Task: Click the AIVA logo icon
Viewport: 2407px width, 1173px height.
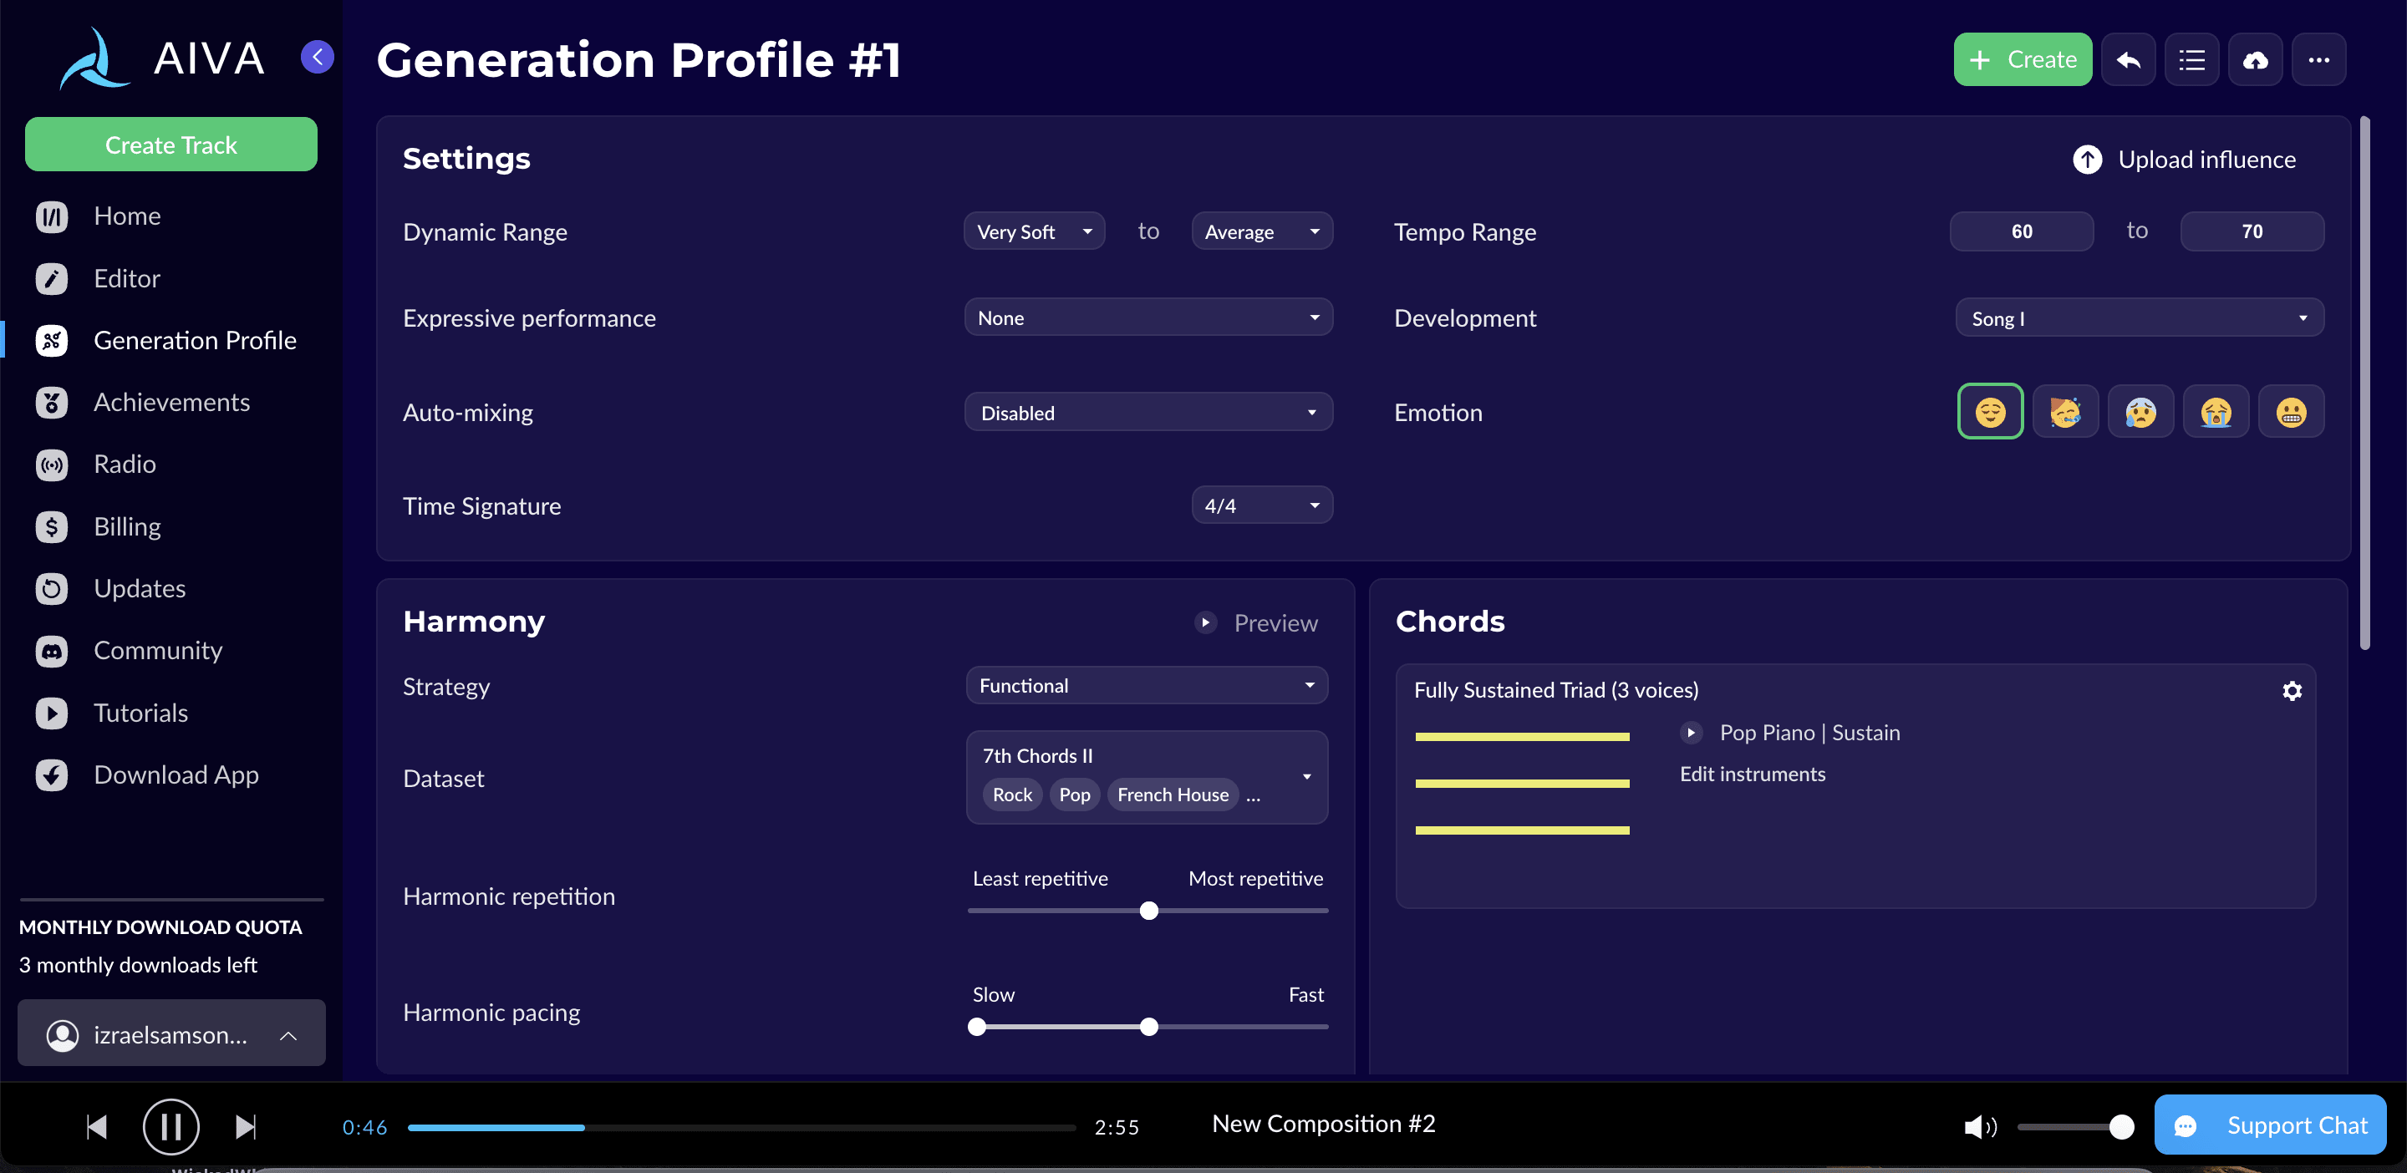Action: [94, 58]
